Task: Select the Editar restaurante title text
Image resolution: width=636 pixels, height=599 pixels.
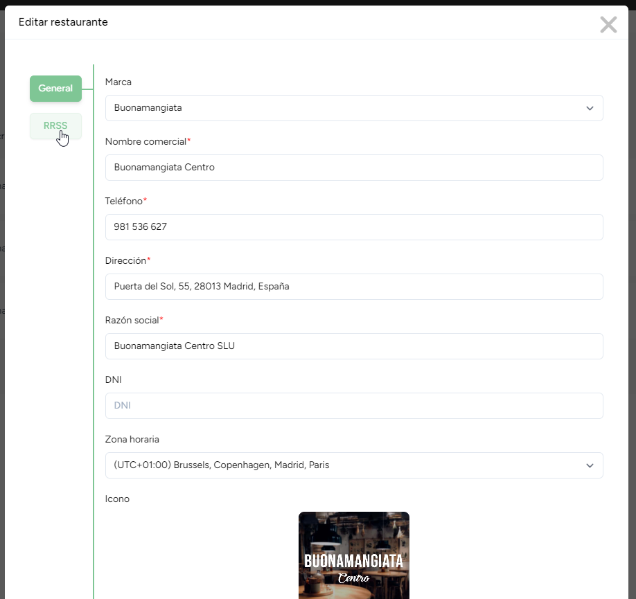Action: pos(63,22)
